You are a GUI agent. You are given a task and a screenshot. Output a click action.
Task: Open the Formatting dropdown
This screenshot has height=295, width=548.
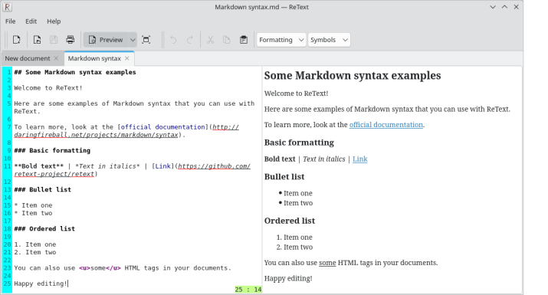click(281, 40)
